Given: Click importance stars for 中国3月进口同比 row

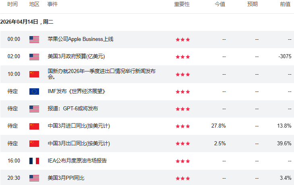Looking at the screenshot, I should click(183, 126).
